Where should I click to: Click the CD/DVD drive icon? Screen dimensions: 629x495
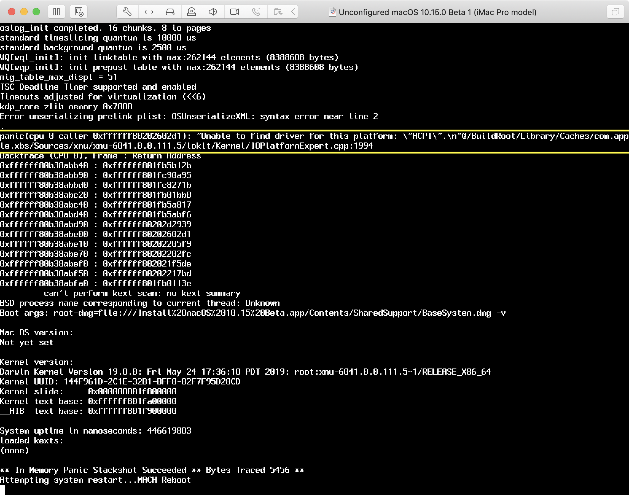[192, 12]
